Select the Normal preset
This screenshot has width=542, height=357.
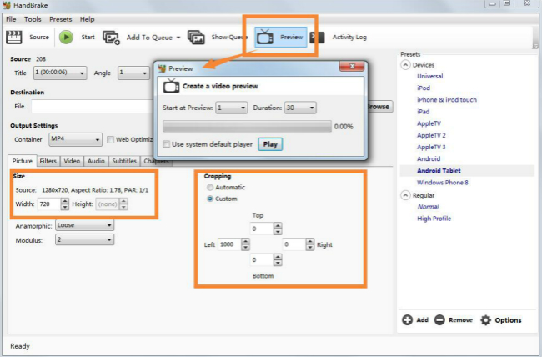(428, 207)
